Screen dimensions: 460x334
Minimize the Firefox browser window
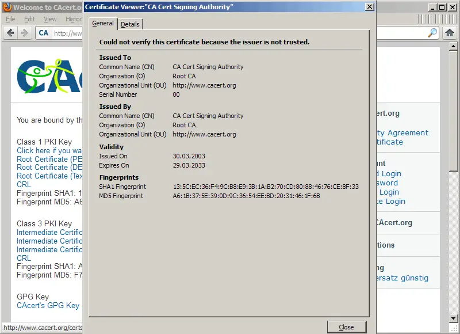pos(432,7)
